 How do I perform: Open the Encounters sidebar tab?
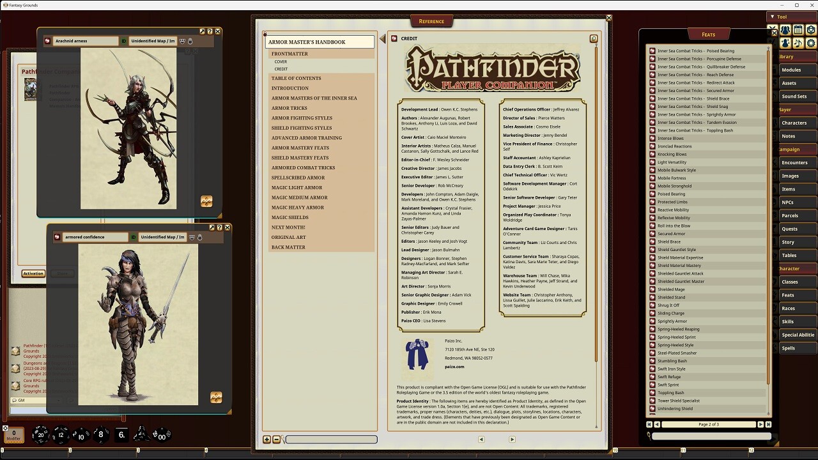(x=794, y=162)
